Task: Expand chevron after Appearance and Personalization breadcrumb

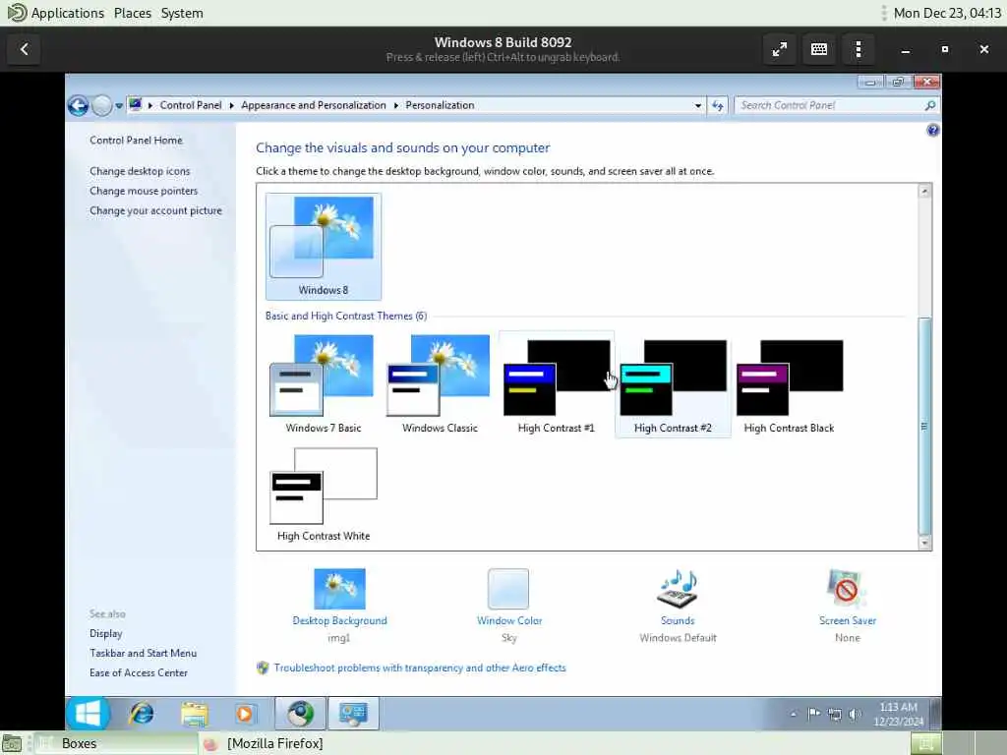Action: click(x=395, y=105)
